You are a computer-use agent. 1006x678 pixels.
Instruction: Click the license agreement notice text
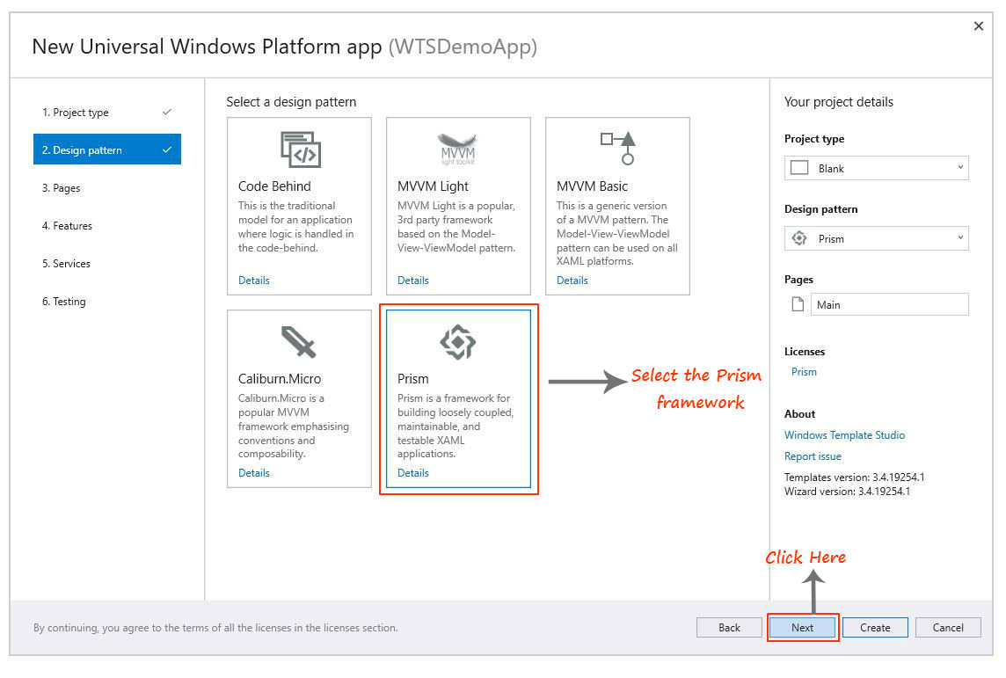[x=215, y=628]
